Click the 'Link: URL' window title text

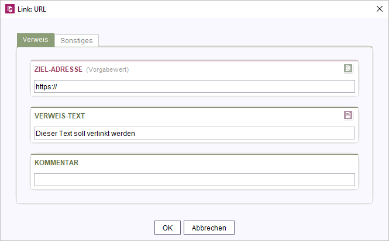pos(32,9)
